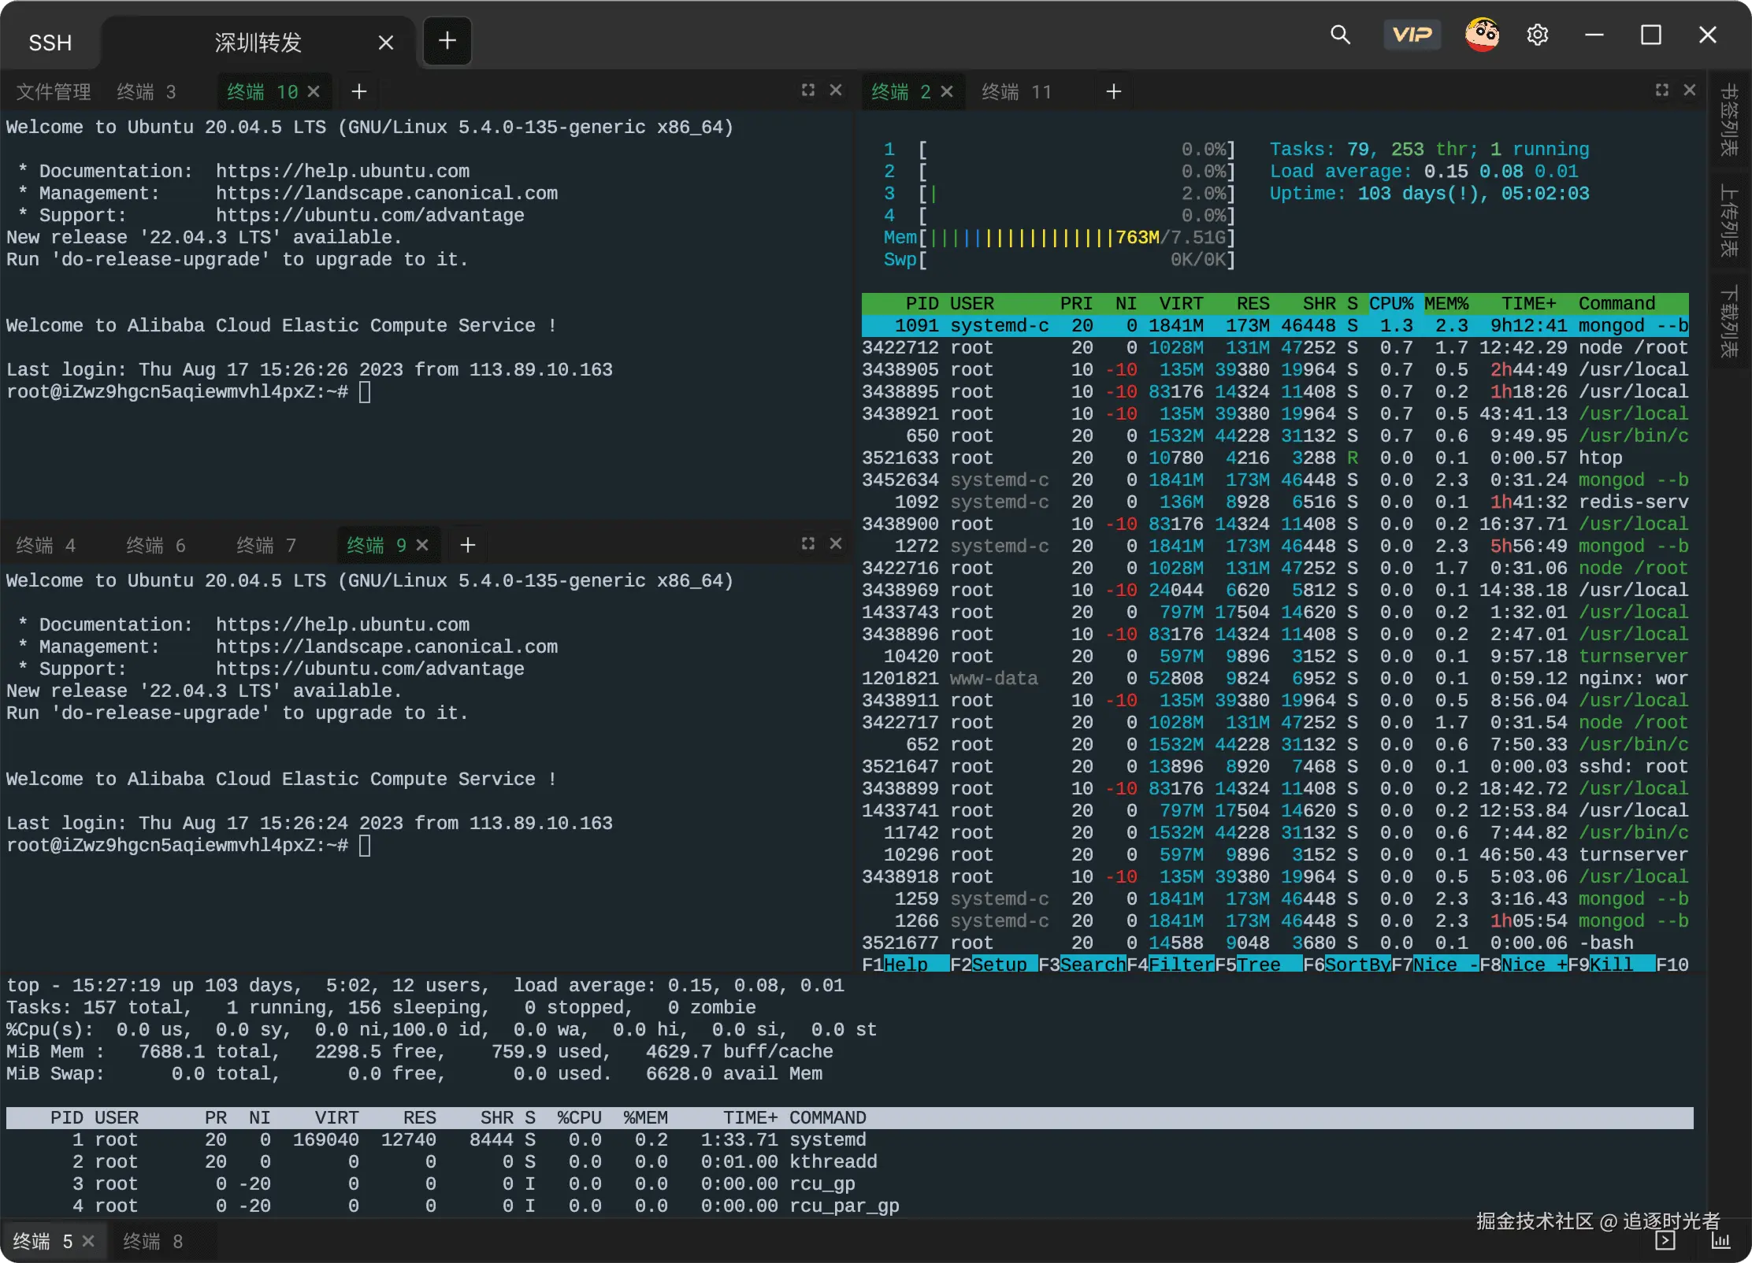Switch to 终端 11 tab
This screenshot has height=1263, width=1752.
click(x=1016, y=92)
